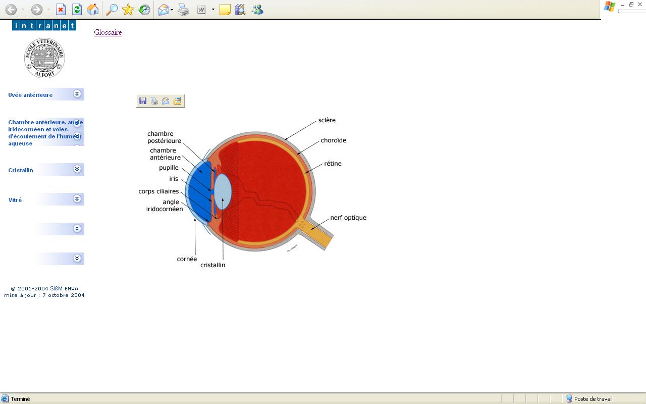646x404 pixels.
Task: Print the eye image from image toolbar
Action: 154,101
